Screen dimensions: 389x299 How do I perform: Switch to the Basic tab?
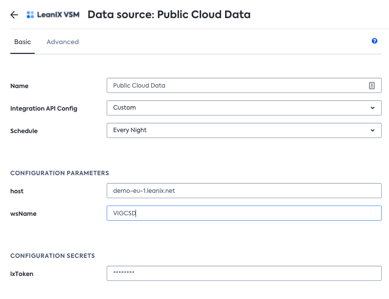tap(23, 42)
